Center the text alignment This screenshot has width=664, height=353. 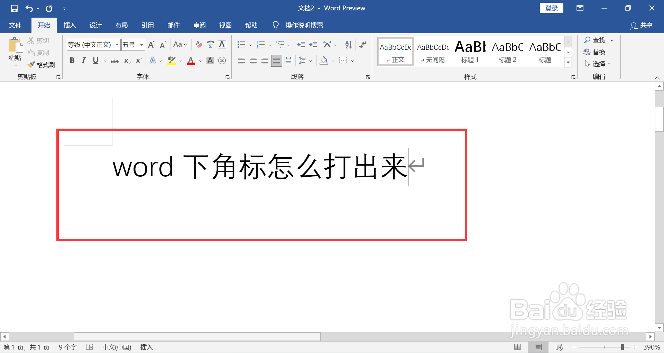[x=253, y=61]
